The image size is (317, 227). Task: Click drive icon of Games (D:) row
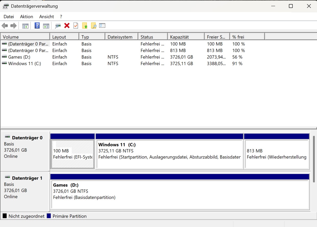tap(4, 57)
